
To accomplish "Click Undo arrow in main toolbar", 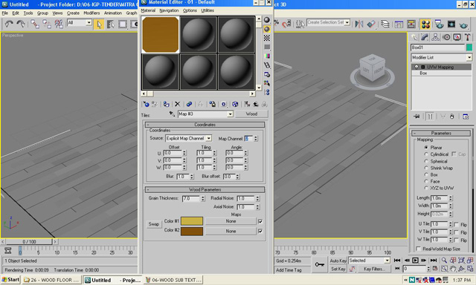I will pyautogui.click(x=9, y=24).
